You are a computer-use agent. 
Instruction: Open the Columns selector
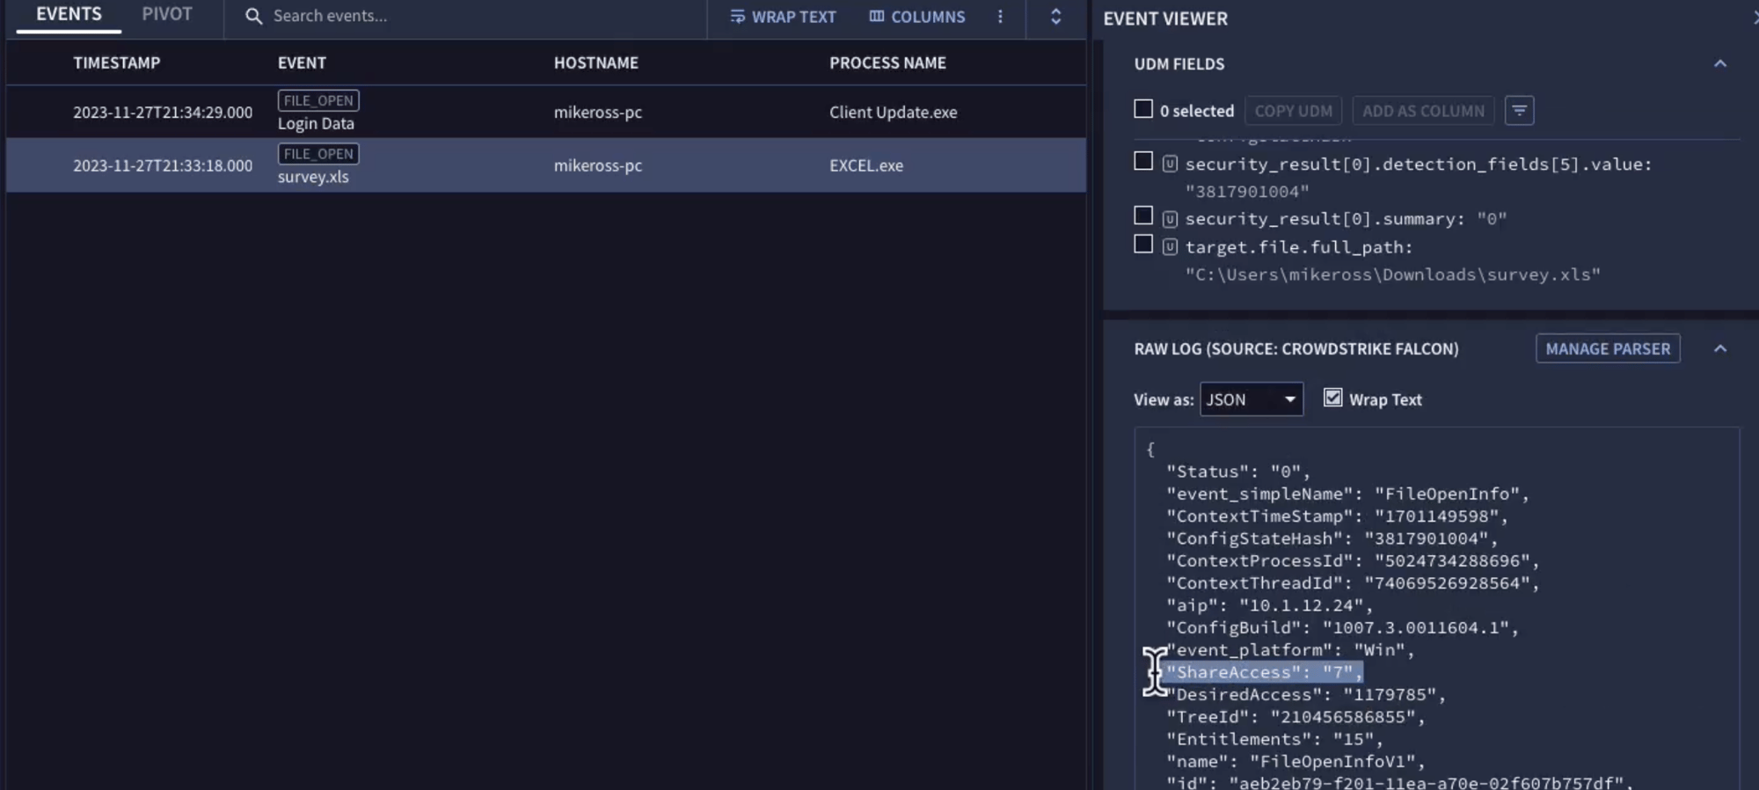(x=916, y=17)
